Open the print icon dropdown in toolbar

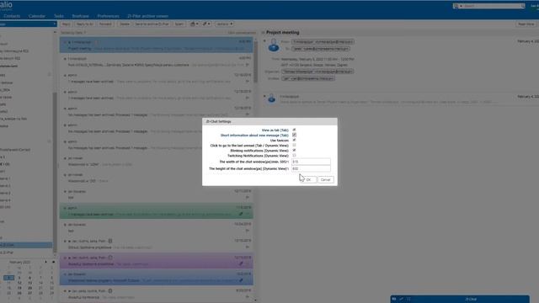point(195,24)
